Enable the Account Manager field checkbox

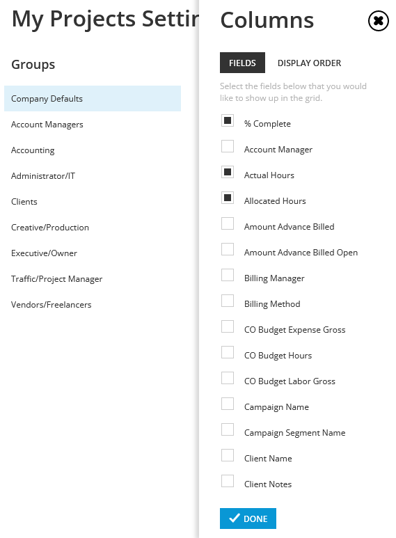228,146
